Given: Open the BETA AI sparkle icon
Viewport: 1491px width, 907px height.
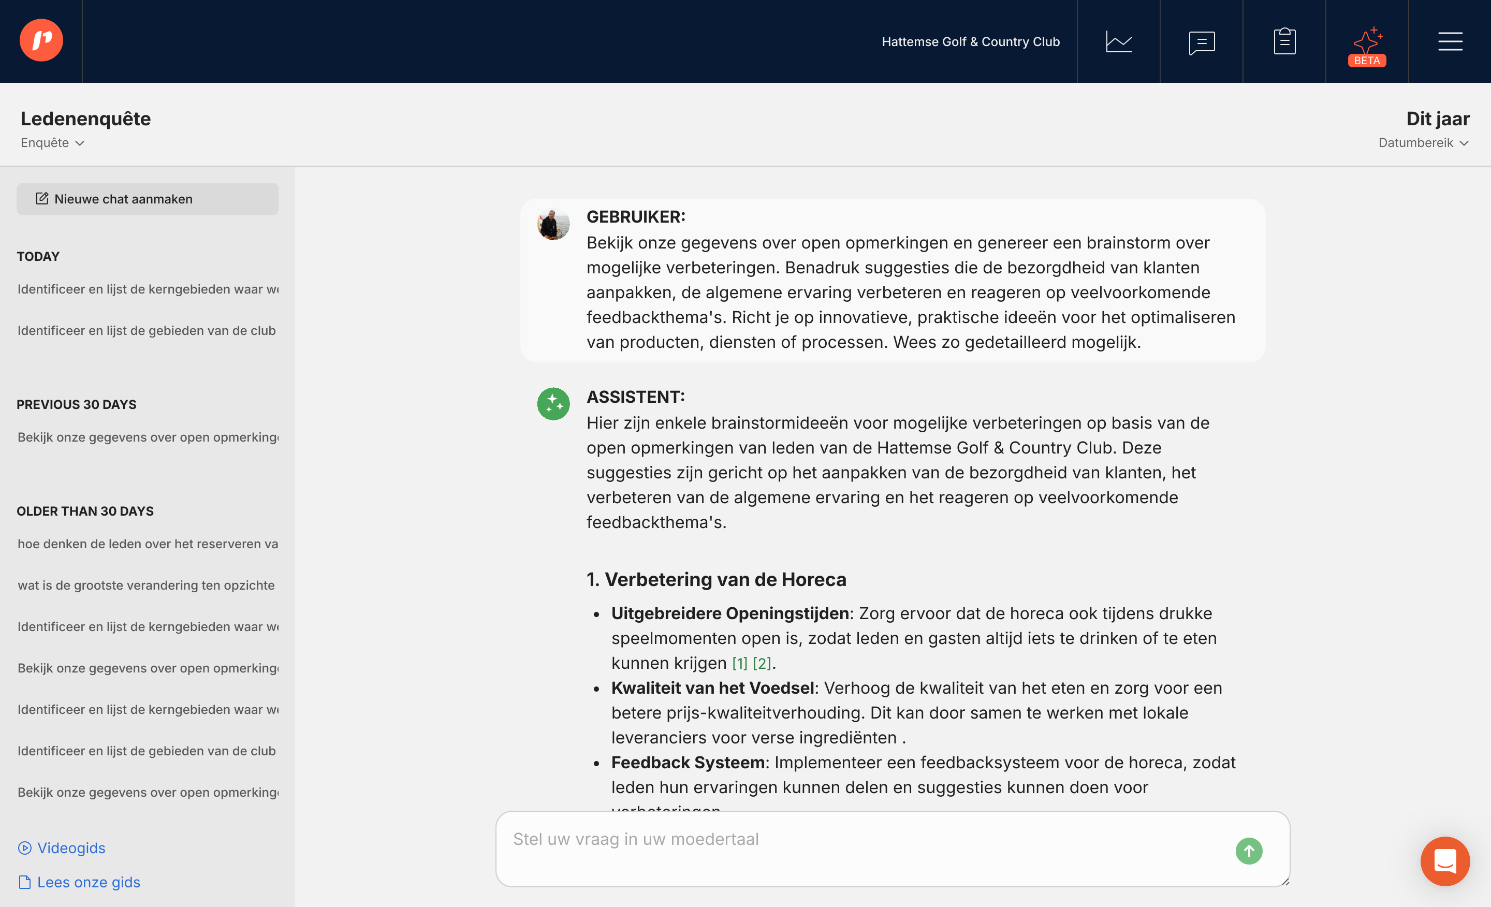Looking at the screenshot, I should (x=1367, y=43).
